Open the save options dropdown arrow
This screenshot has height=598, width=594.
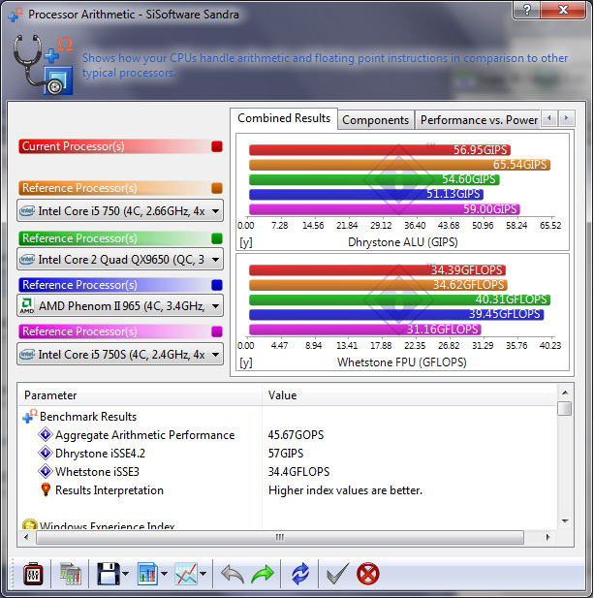(x=125, y=574)
